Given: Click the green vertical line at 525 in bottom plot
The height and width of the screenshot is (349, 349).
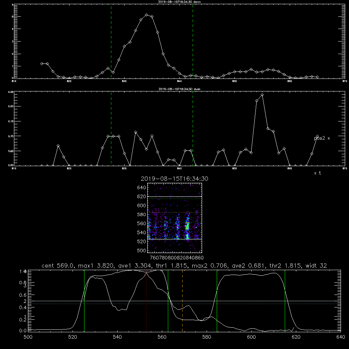Looking at the screenshot, I should point(84,301).
